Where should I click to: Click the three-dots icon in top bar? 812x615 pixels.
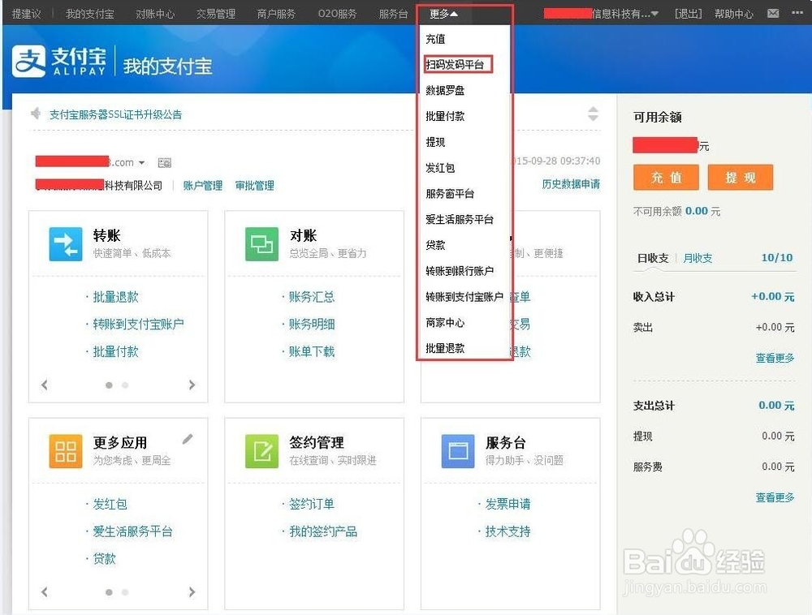pyautogui.click(x=797, y=12)
